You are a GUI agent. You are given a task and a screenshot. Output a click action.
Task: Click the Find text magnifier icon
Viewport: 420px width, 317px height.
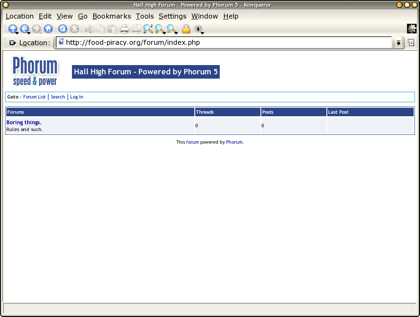pyautogui.click(x=148, y=29)
